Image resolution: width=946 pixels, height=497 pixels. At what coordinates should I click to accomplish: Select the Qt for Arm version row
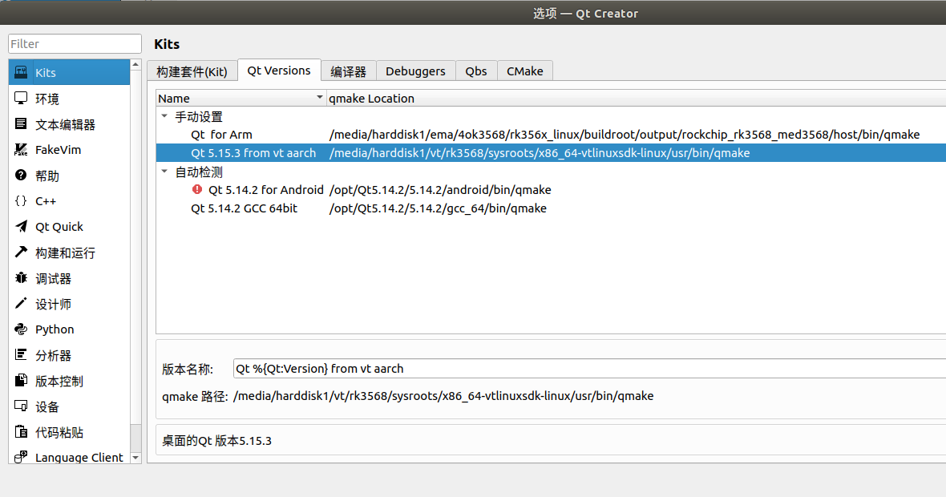point(551,135)
